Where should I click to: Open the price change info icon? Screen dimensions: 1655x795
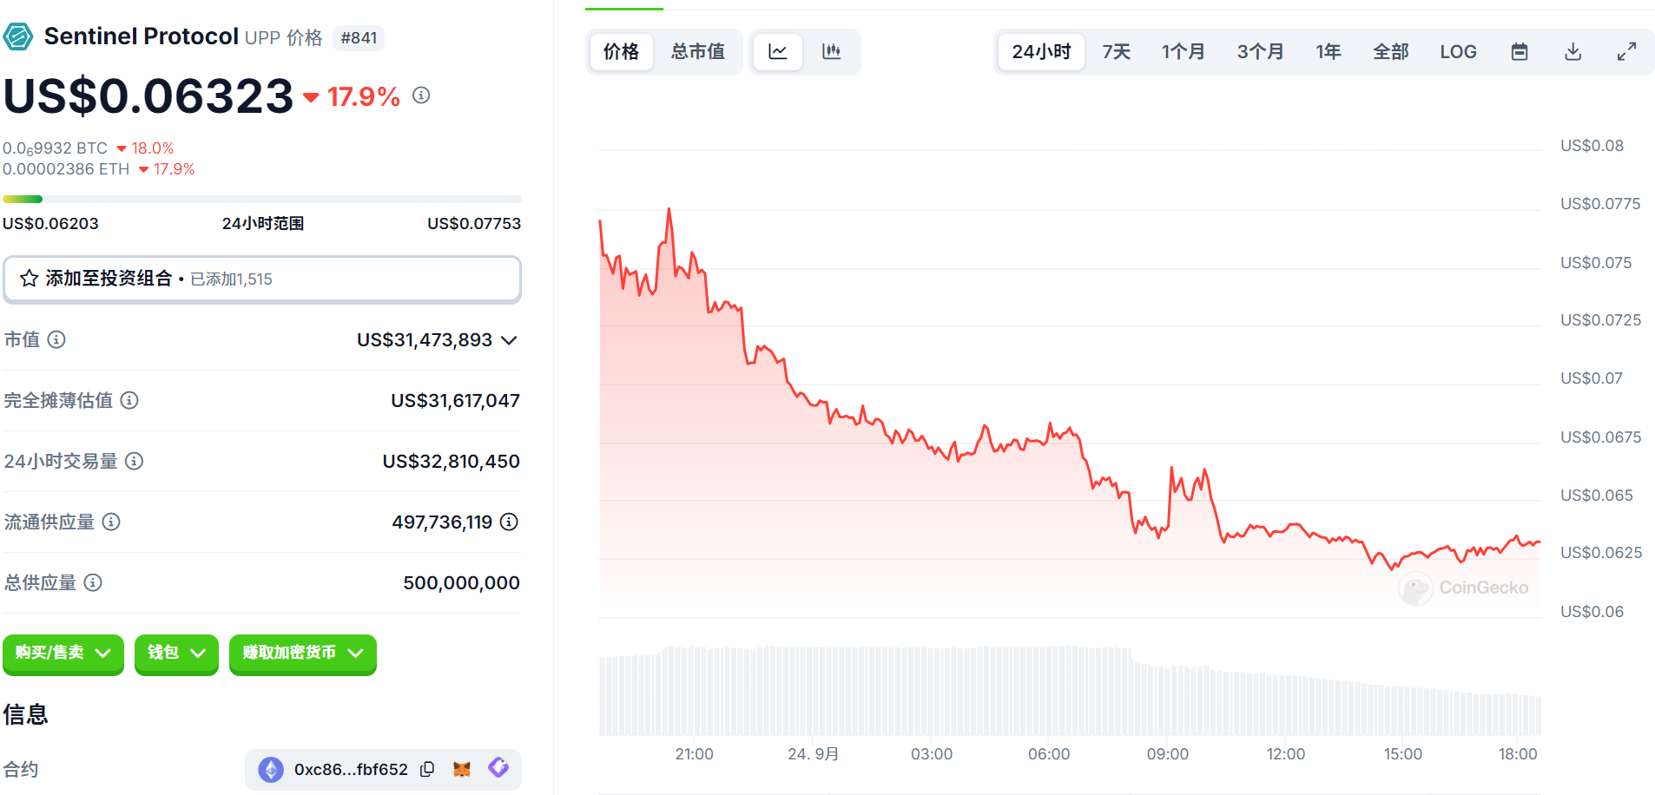421,95
